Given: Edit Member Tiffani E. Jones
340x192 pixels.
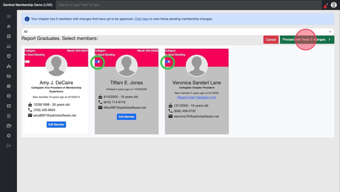Looking at the screenshot, I should [126, 117].
